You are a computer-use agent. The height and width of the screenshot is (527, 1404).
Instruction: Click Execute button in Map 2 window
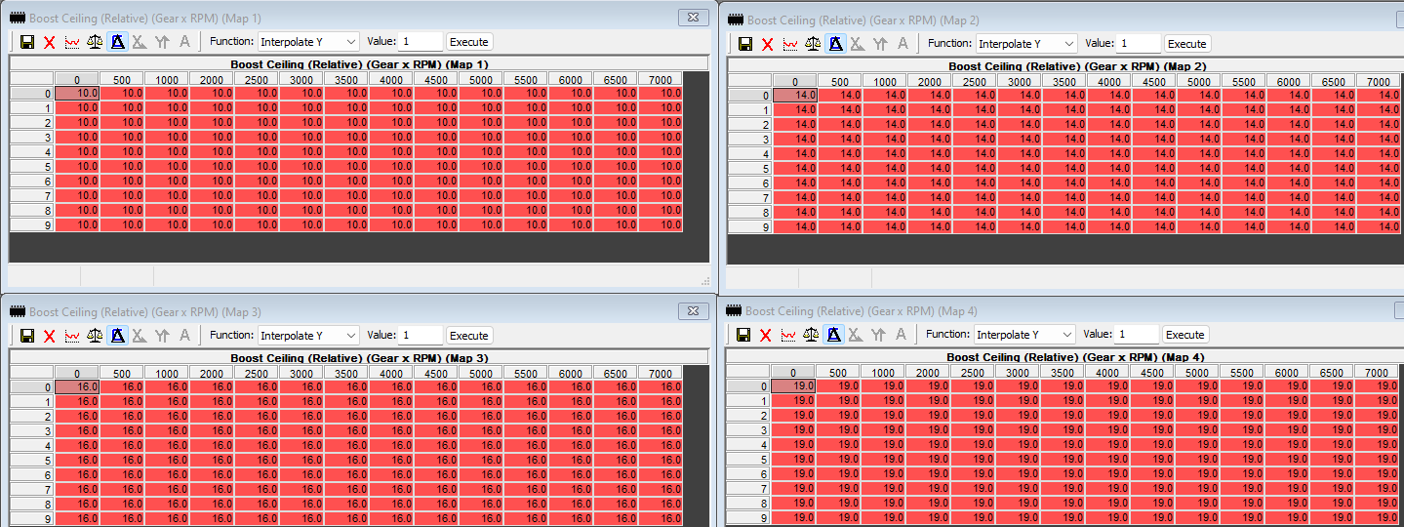[x=1187, y=44]
